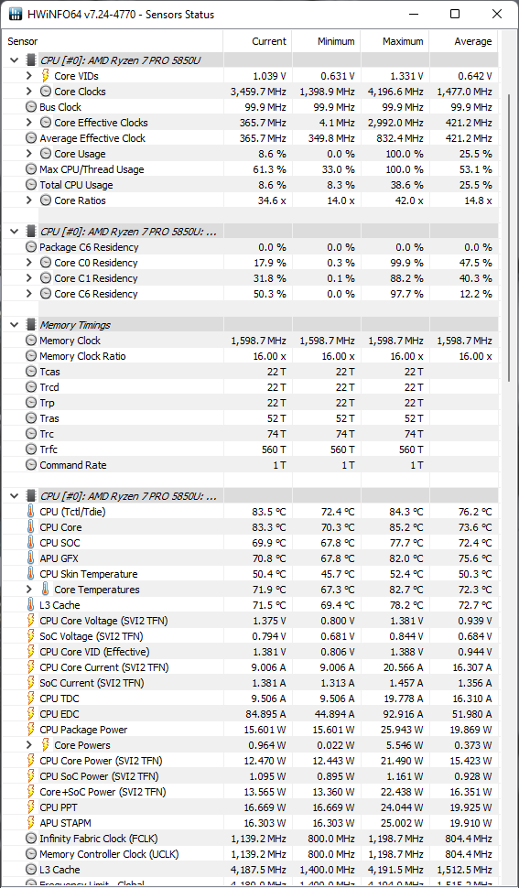Expand the Core C1 Residency row
519x888 pixels.
pos(29,278)
